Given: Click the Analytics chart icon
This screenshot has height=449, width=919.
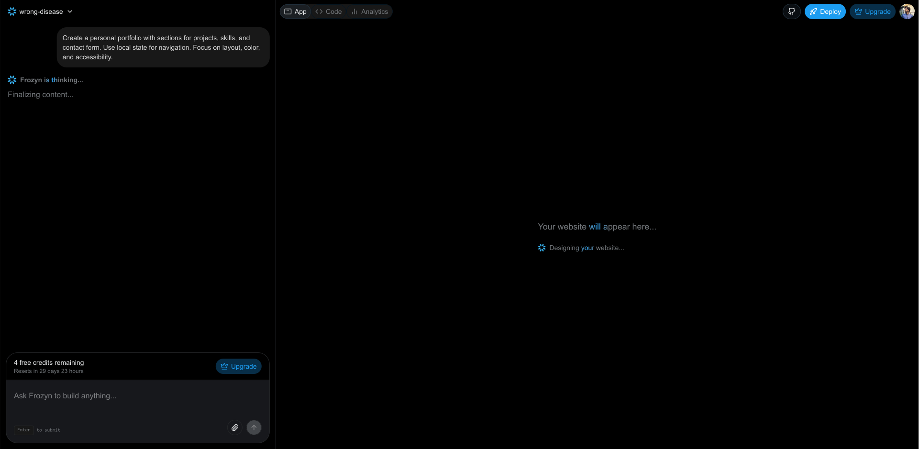Looking at the screenshot, I should click(354, 11).
